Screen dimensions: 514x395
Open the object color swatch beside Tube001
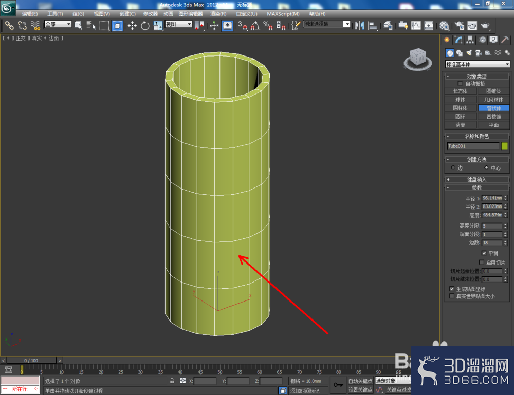pyautogui.click(x=505, y=146)
